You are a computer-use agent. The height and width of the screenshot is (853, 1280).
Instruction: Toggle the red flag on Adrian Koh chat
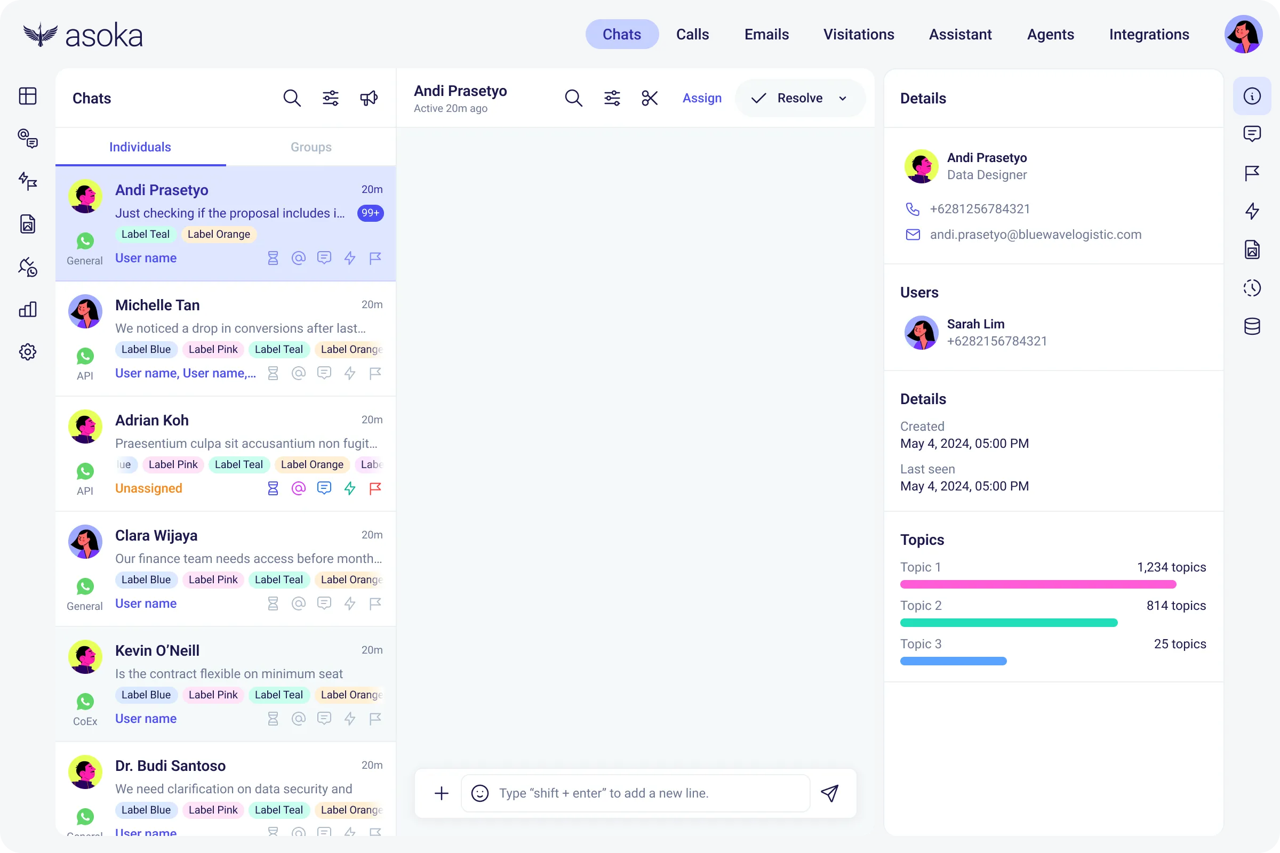click(375, 488)
